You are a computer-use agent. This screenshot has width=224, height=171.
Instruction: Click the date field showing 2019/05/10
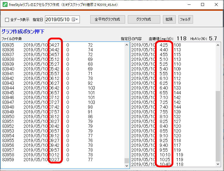(x=62, y=19)
